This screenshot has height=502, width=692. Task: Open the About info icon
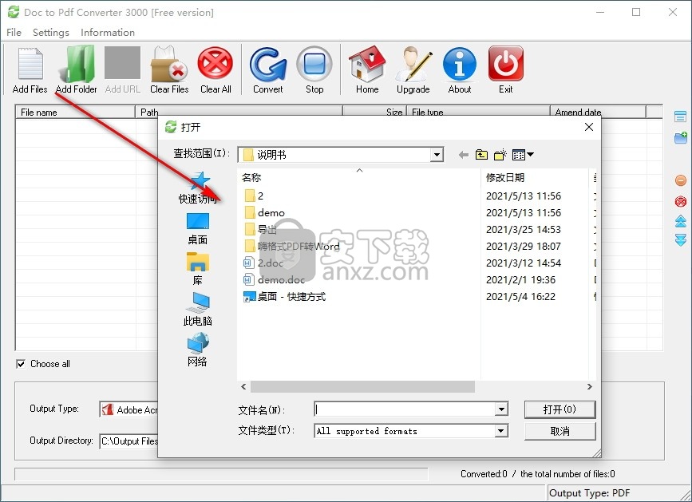[460, 65]
